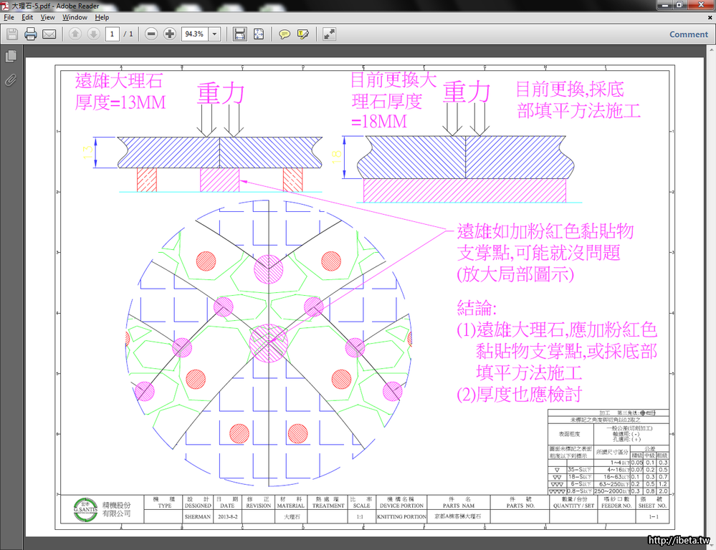Open the File menu

(9, 17)
